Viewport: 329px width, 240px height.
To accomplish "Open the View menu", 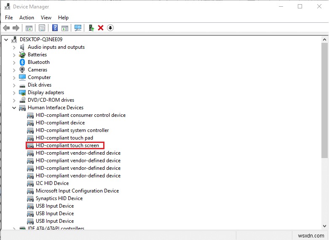I will point(46,18).
